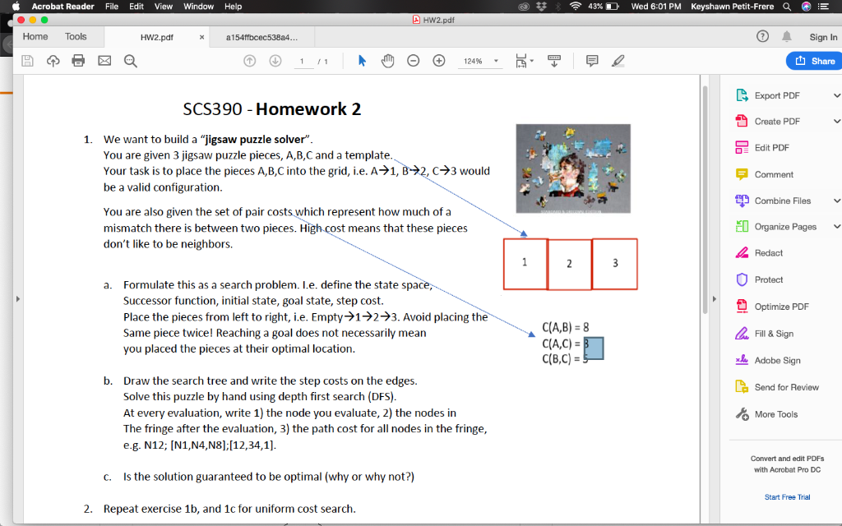Expand the Export PDF options chevron
The width and height of the screenshot is (842, 526).
pos(837,95)
